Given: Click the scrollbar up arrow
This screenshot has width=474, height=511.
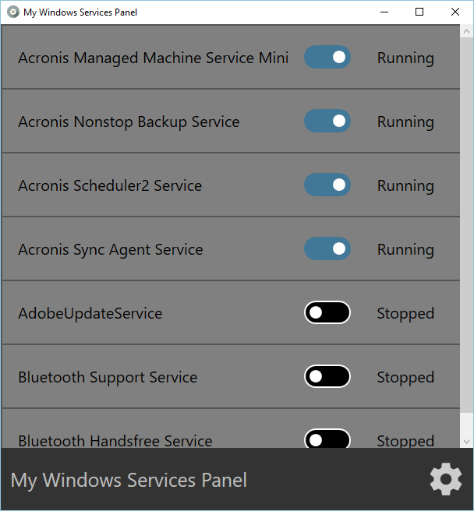Looking at the screenshot, I should tap(466, 31).
